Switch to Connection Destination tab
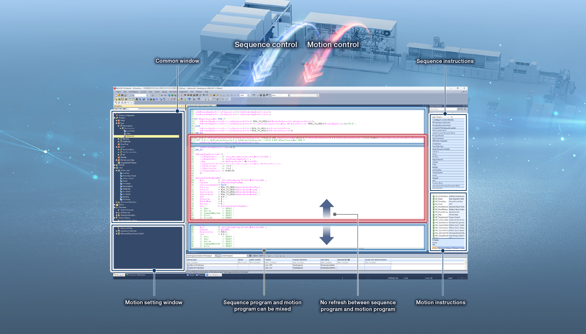 point(136,275)
